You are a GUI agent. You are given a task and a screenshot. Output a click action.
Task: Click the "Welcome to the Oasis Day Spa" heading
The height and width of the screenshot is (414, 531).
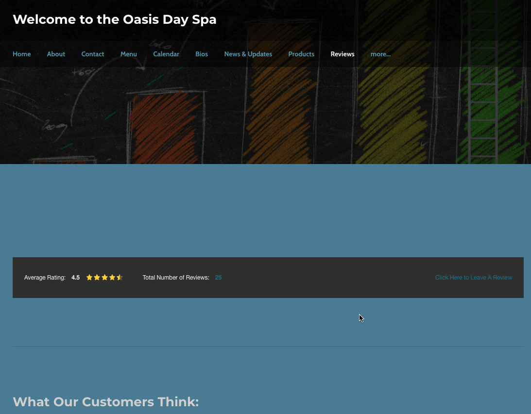[x=115, y=19]
